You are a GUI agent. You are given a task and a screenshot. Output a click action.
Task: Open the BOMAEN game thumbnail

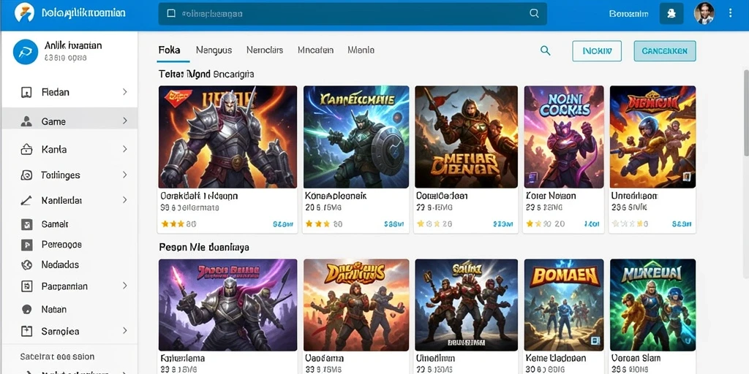click(x=564, y=305)
